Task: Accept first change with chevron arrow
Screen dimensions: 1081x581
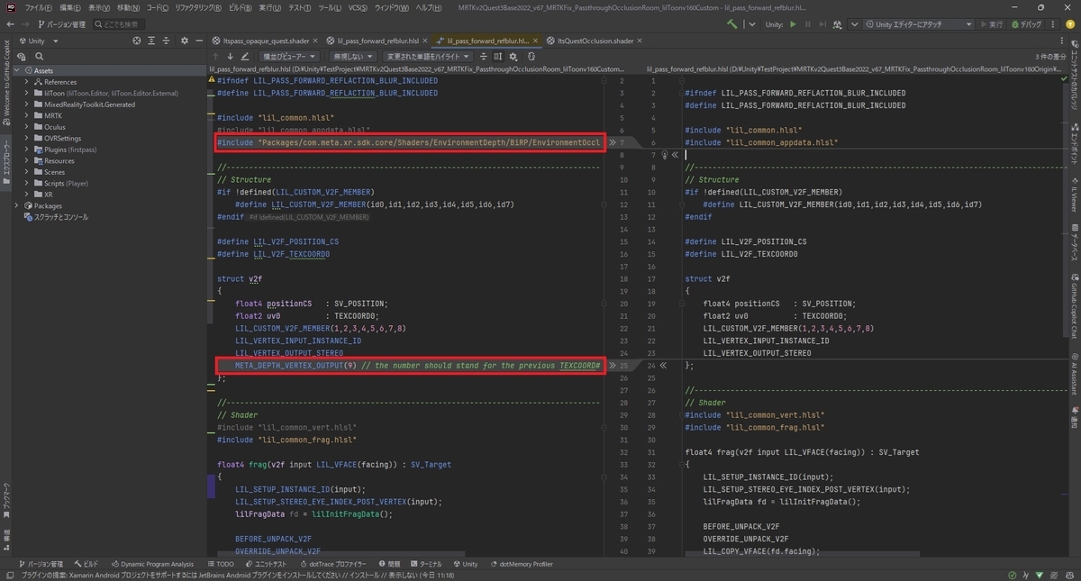Action: coord(612,142)
